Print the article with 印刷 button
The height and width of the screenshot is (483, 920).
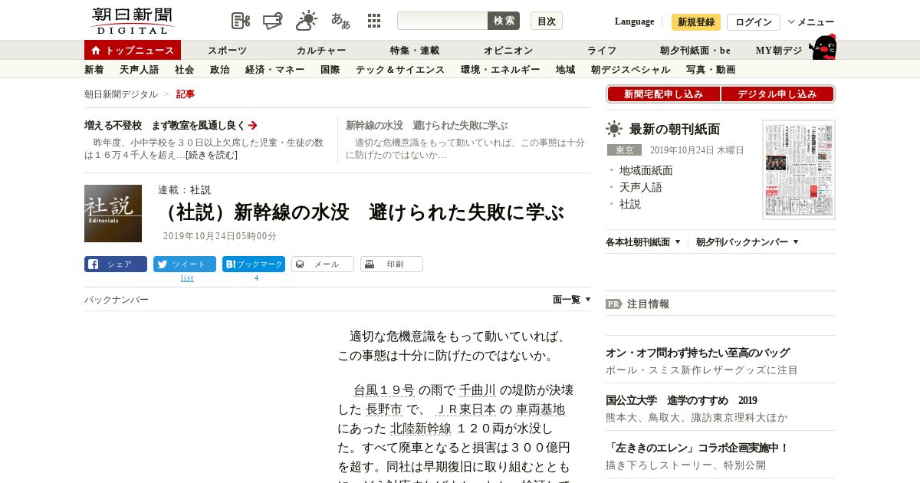tap(392, 264)
